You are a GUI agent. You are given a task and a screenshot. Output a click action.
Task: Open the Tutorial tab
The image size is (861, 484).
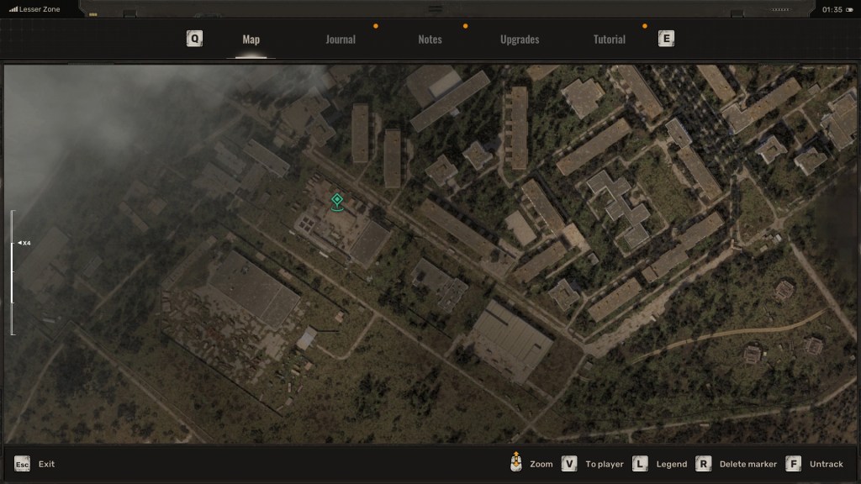coord(610,39)
